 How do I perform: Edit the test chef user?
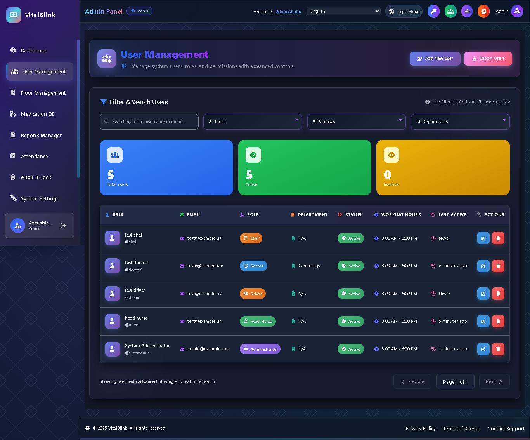click(483, 238)
